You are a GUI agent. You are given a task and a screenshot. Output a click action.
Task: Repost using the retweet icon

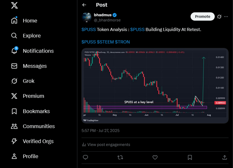coord(120,157)
